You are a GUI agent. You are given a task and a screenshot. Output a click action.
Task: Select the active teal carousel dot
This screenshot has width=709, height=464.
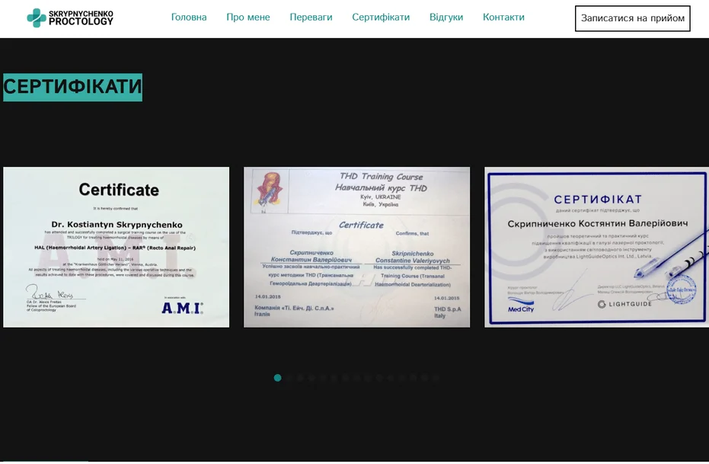click(278, 378)
